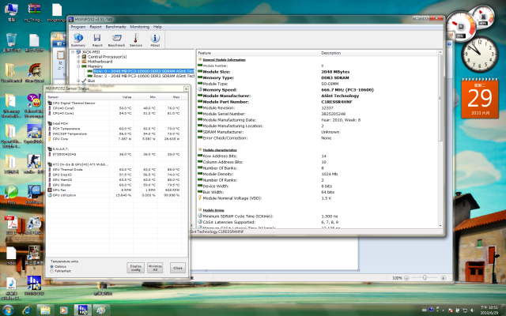Viewport: 506px width, 316px height.
Task: Open Windows Media Player on the taskbar
Action: pos(63,310)
